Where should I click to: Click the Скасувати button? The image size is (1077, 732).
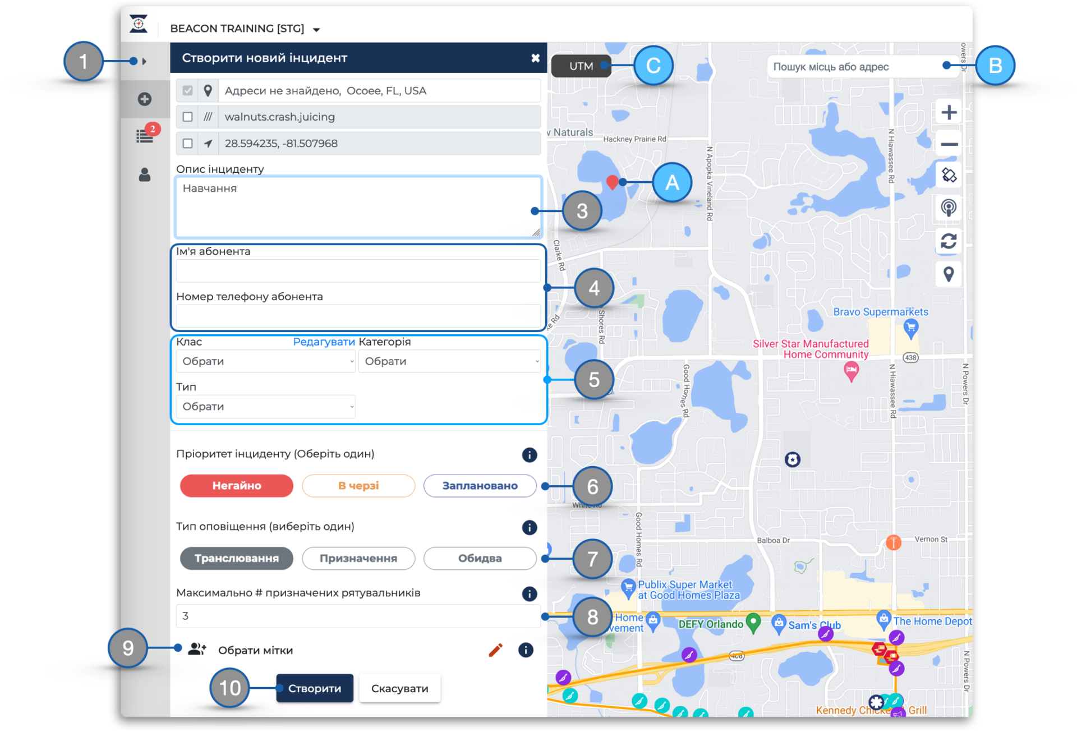point(399,688)
